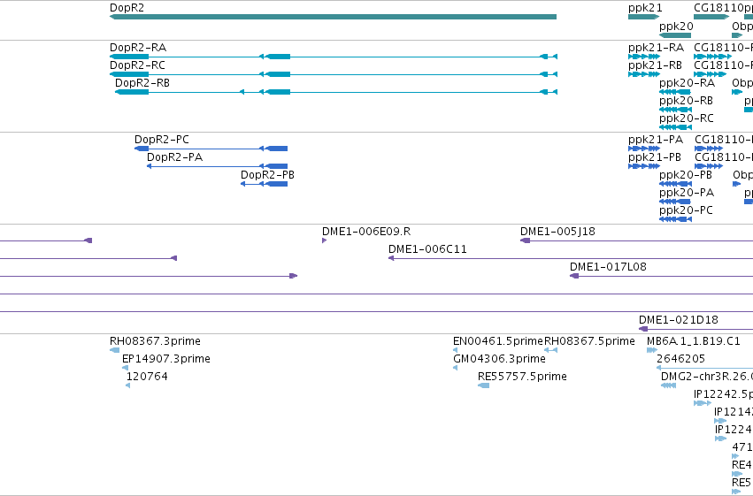Click the ppk21 gene label
Viewport: 753px width, 496px height.
(x=645, y=8)
